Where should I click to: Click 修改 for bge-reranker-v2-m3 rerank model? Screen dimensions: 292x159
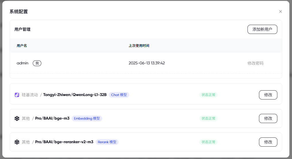pos(268,142)
